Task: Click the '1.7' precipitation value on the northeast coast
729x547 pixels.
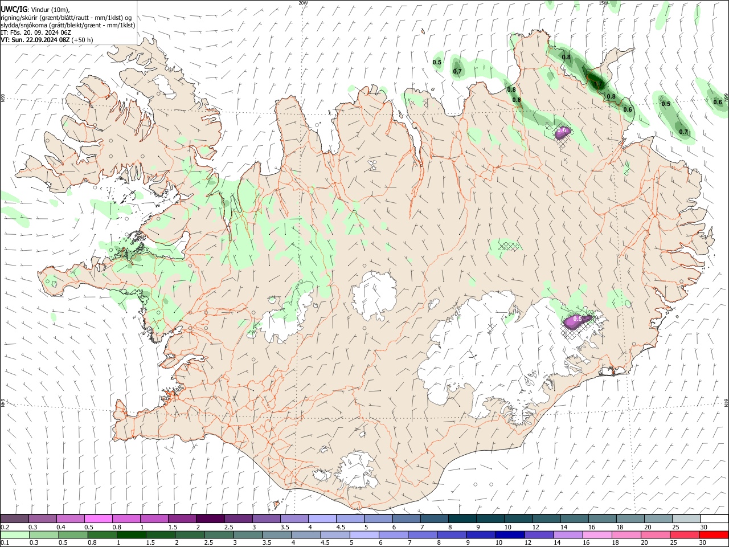Action: [x=597, y=84]
